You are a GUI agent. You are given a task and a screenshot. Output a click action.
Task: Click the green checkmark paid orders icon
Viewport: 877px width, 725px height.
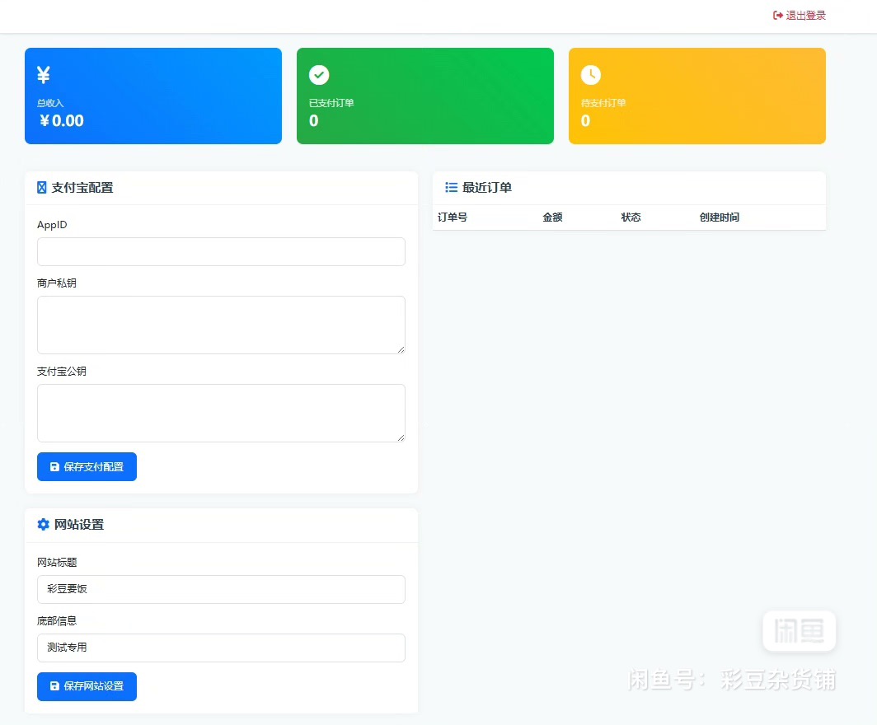point(319,75)
